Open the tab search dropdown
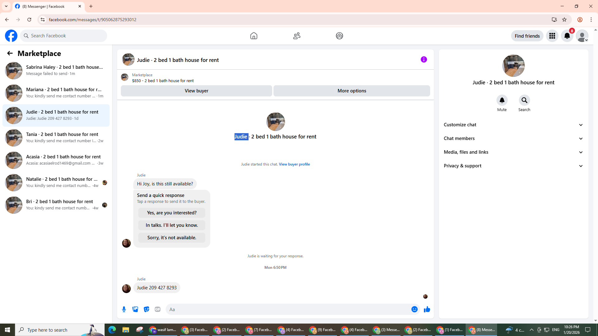Screen dimensions: 598x336 pyautogui.click(x=6, y=6)
